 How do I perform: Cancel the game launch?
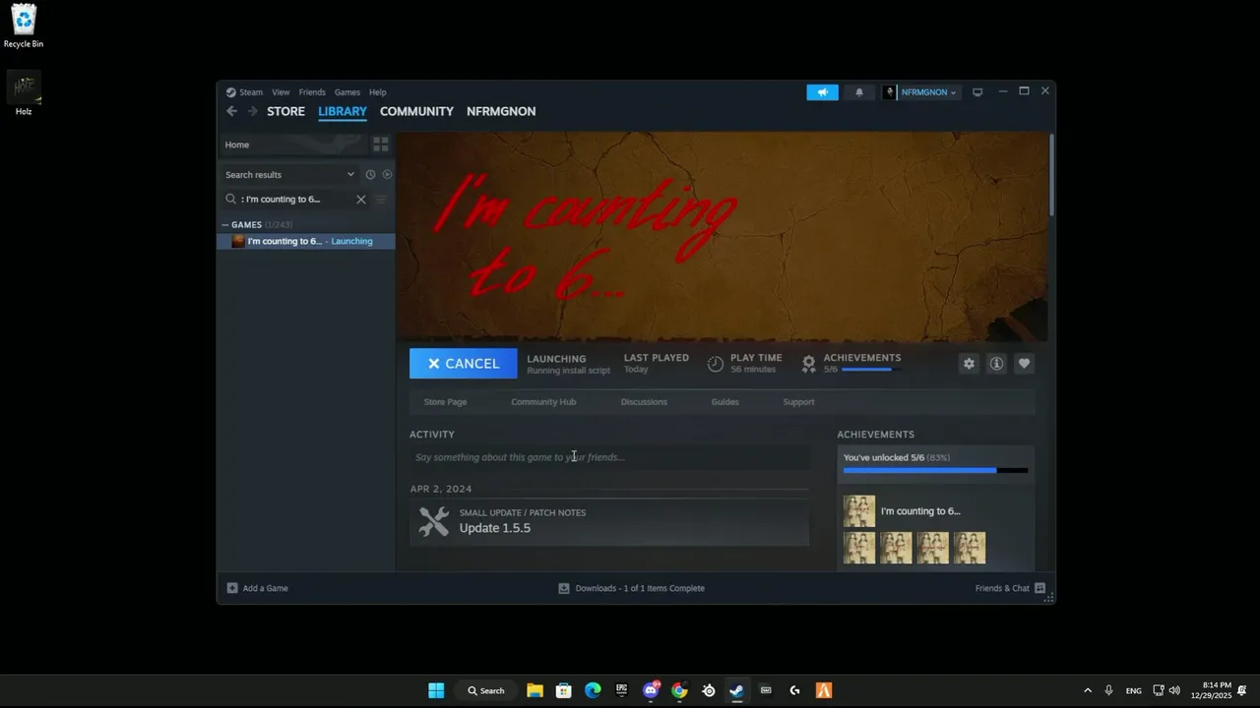pyautogui.click(x=463, y=363)
